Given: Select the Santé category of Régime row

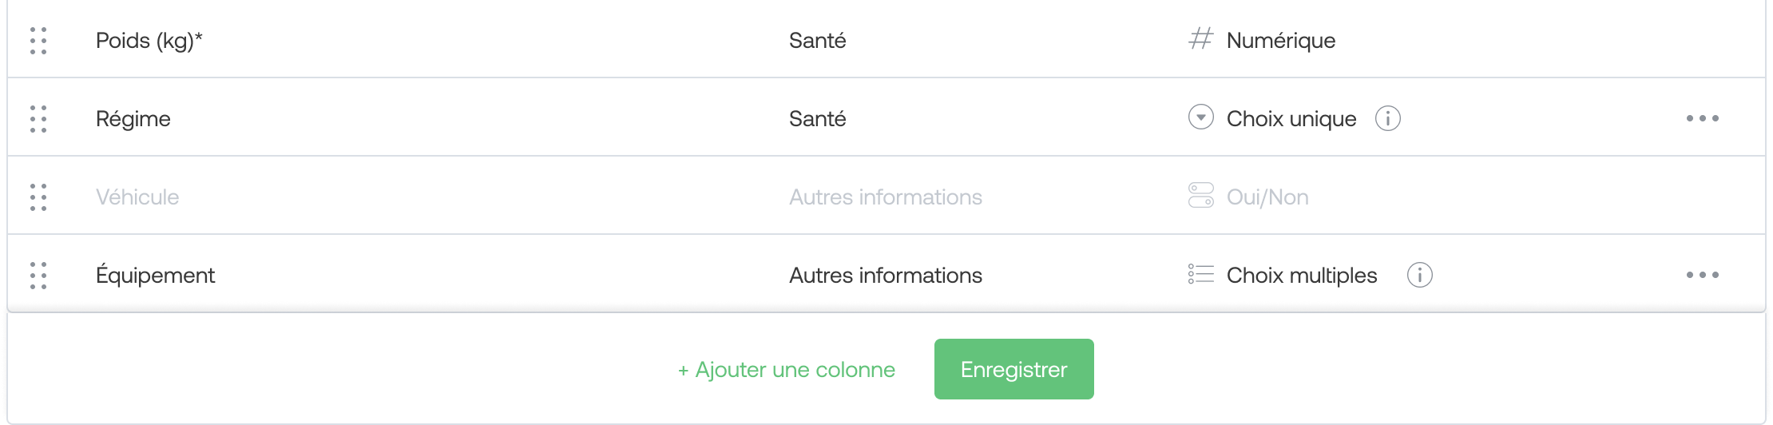Looking at the screenshot, I should pyautogui.click(x=818, y=119).
